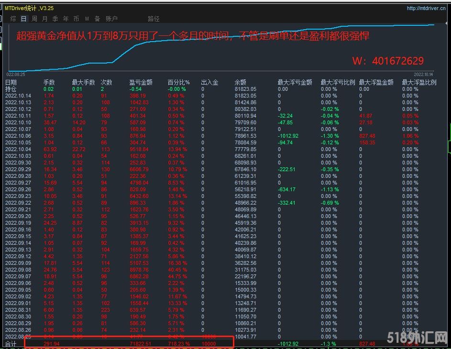
Task: Click the 2022.10.14 end date label under the chart
Action: pyautogui.click(x=423, y=75)
